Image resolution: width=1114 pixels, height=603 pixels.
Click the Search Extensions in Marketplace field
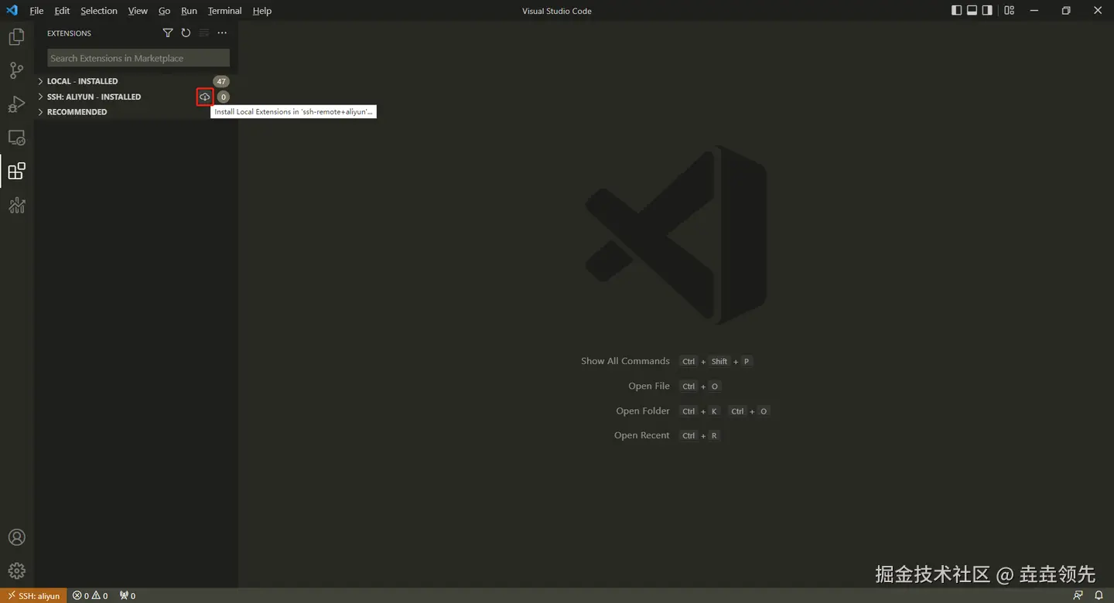click(x=138, y=58)
